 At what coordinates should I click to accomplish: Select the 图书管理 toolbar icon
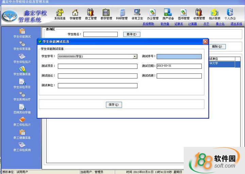tap(183, 14)
